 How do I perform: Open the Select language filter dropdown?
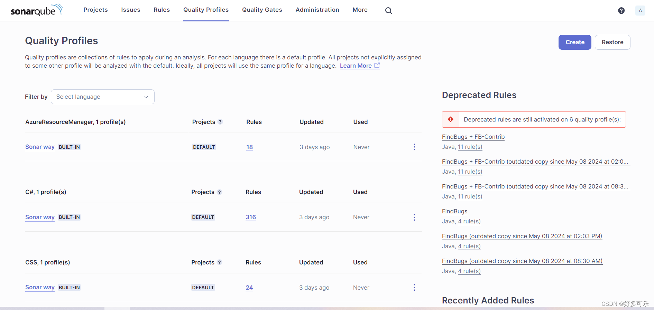[x=103, y=97]
